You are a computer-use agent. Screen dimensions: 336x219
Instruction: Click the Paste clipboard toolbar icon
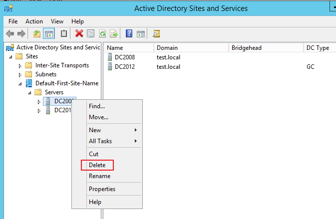(63, 33)
